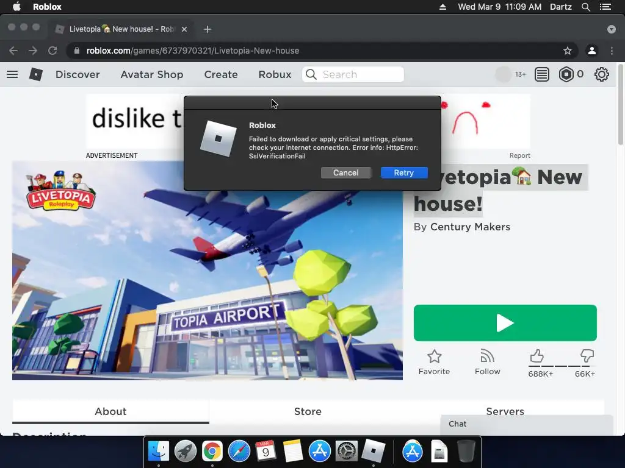
Task: Click the search magnifier icon in Roblox
Action: [x=311, y=74]
